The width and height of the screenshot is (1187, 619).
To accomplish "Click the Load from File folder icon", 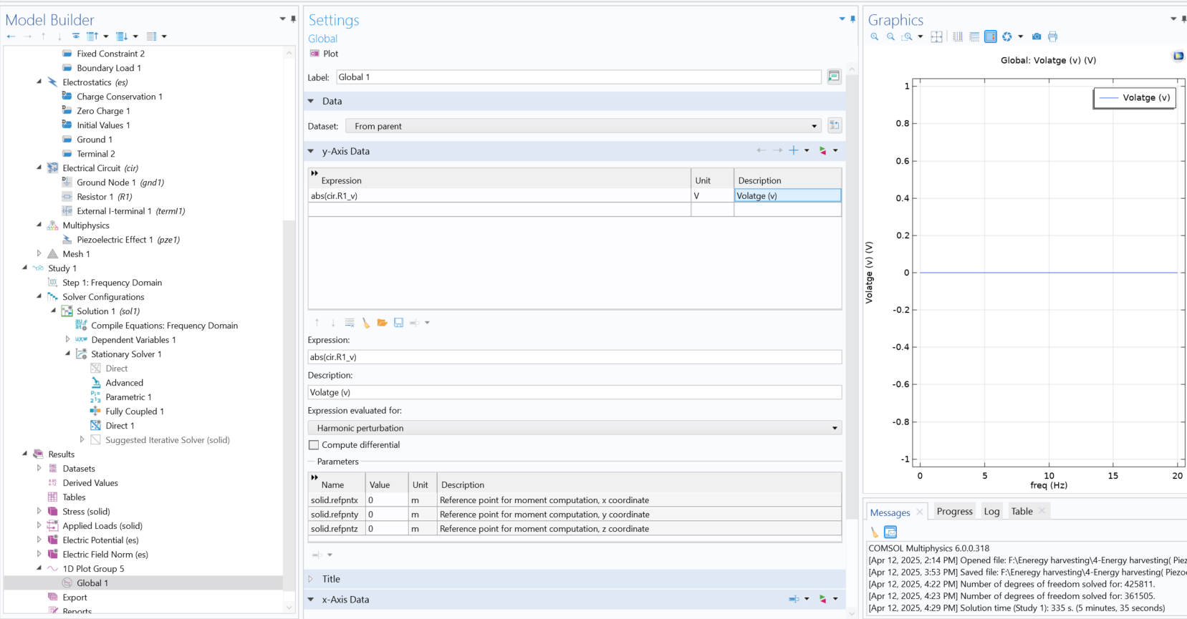I will click(x=383, y=323).
